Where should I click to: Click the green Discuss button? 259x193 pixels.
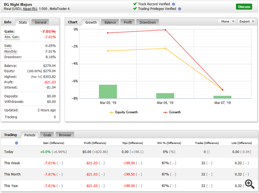244,7
